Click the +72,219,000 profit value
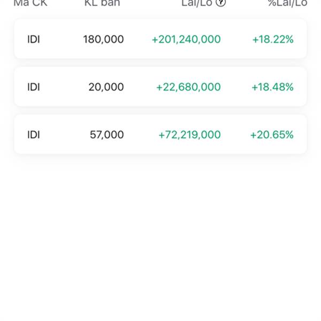321x321 pixels. coord(189,134)
